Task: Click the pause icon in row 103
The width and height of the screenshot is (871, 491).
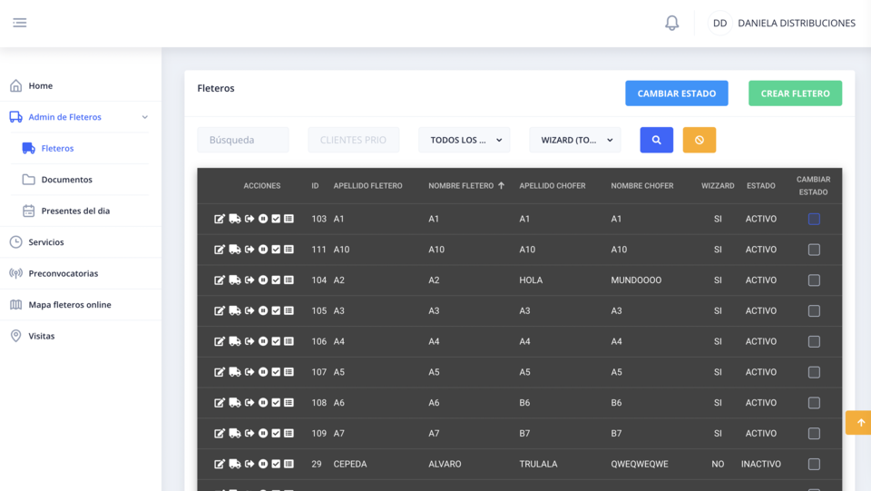Action: click(x=263, y=219)
